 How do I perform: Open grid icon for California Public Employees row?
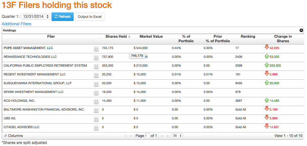(96, 67)
